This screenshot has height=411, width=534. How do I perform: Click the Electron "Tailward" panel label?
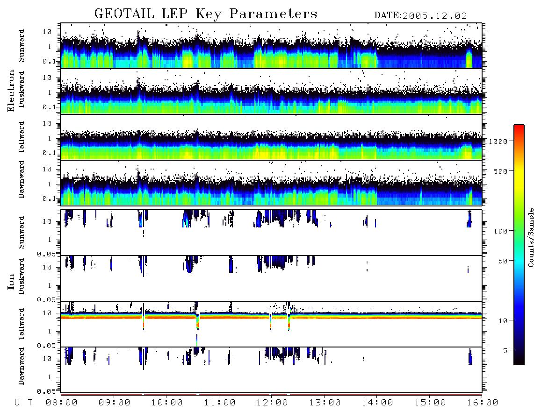(21, 137)
